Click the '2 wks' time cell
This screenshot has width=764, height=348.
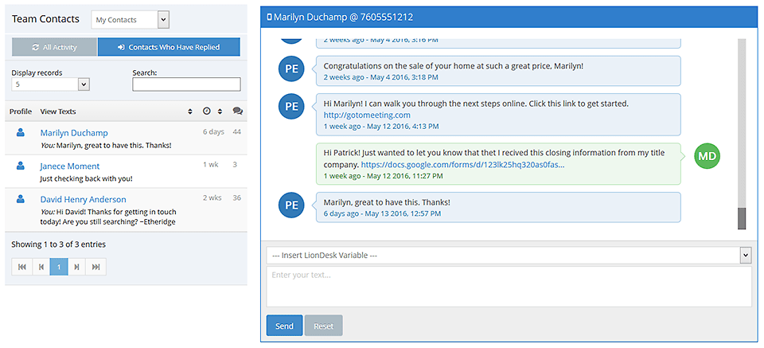point(212,197)
